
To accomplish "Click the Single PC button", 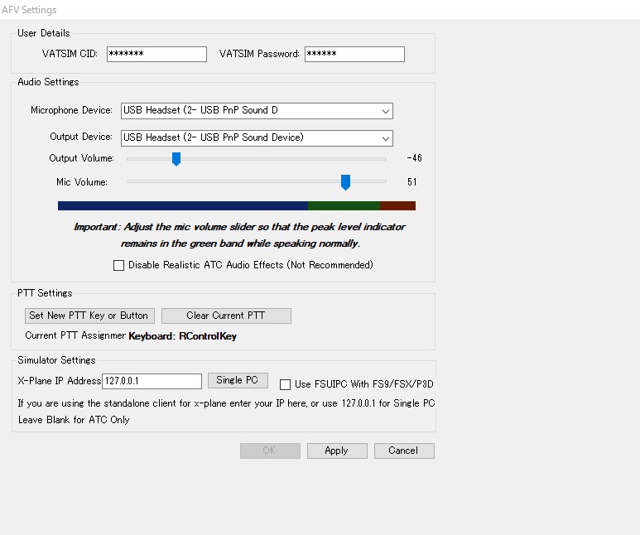I will [238, 380].
